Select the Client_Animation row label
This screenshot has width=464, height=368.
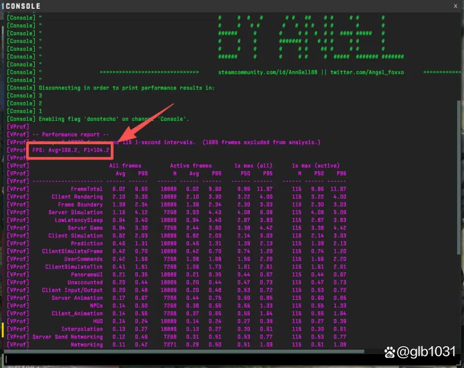pyautogui.click(x=77, y=313)
